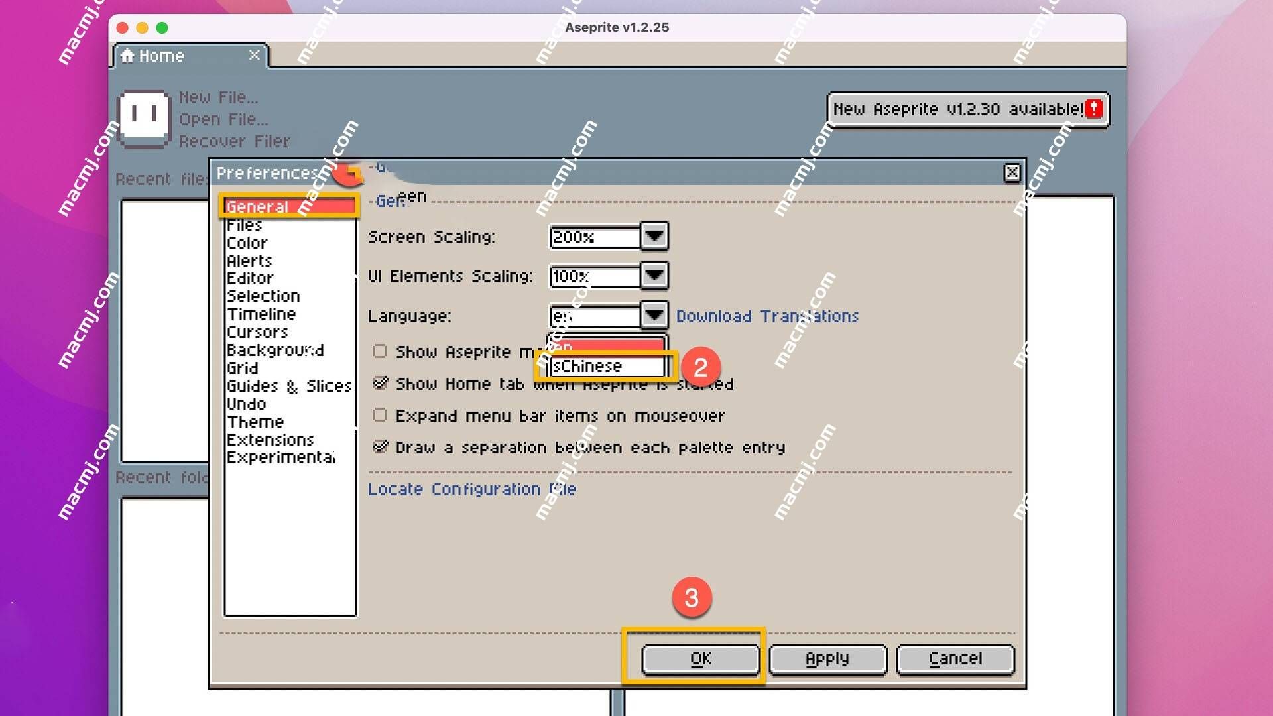Toggle Show Home tab when Aseprite is started

pyautogui.click(x=380, y=383)
